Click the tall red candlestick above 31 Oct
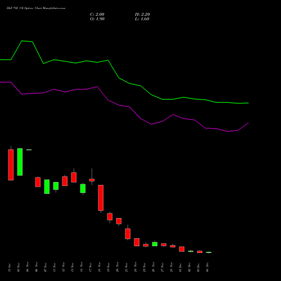Viewport: 281px width, 281px height. [11, 165]
